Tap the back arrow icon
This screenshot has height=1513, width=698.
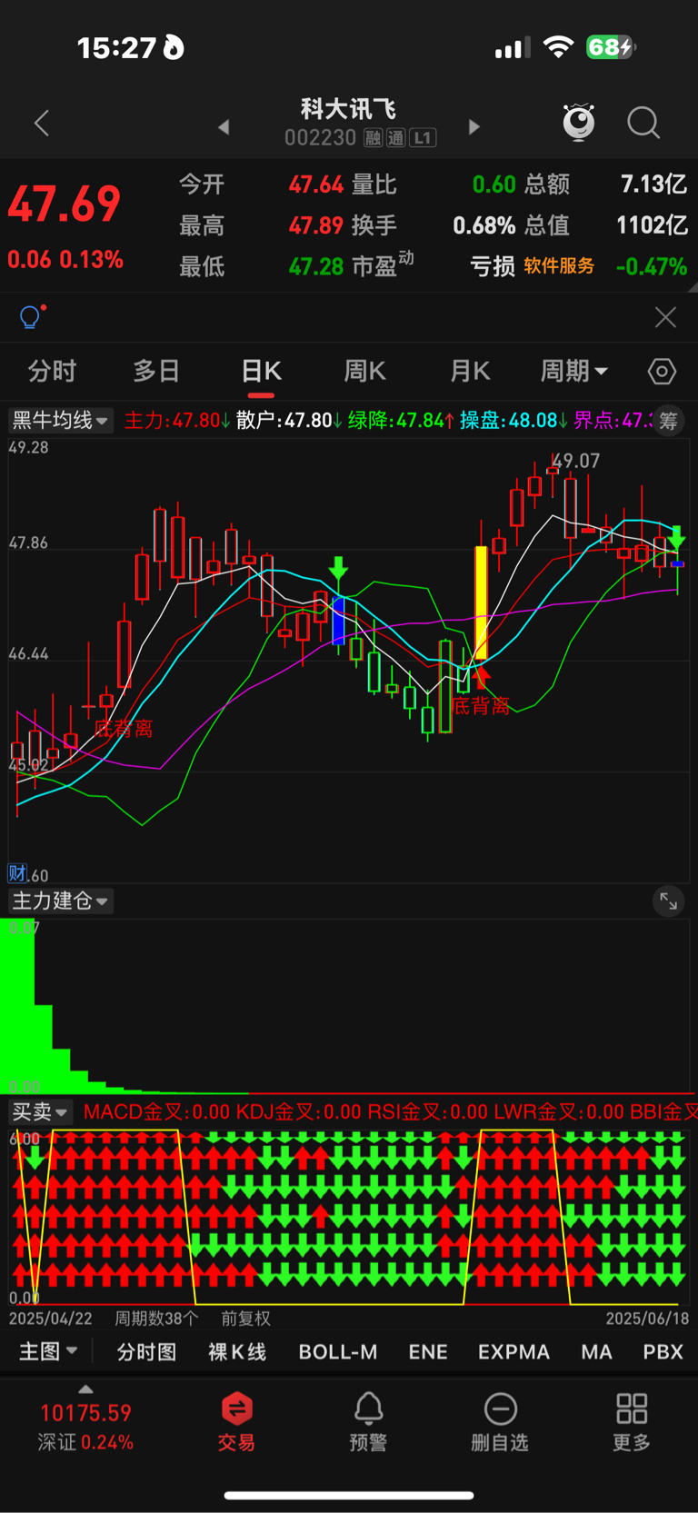coord(42,124)
